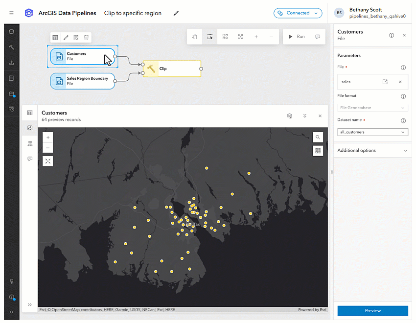Click the Preview button in the right panel
This screenshot has height=323, width=416.
372,311
